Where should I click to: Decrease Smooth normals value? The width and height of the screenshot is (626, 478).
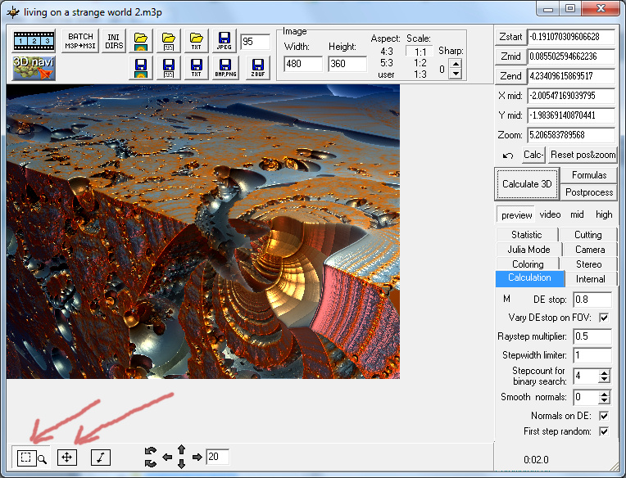click(x=605, y=400)
